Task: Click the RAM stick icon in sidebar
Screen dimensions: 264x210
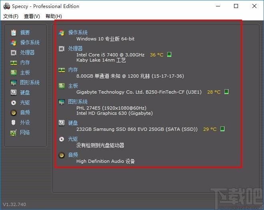Action: tap(14, 63)
